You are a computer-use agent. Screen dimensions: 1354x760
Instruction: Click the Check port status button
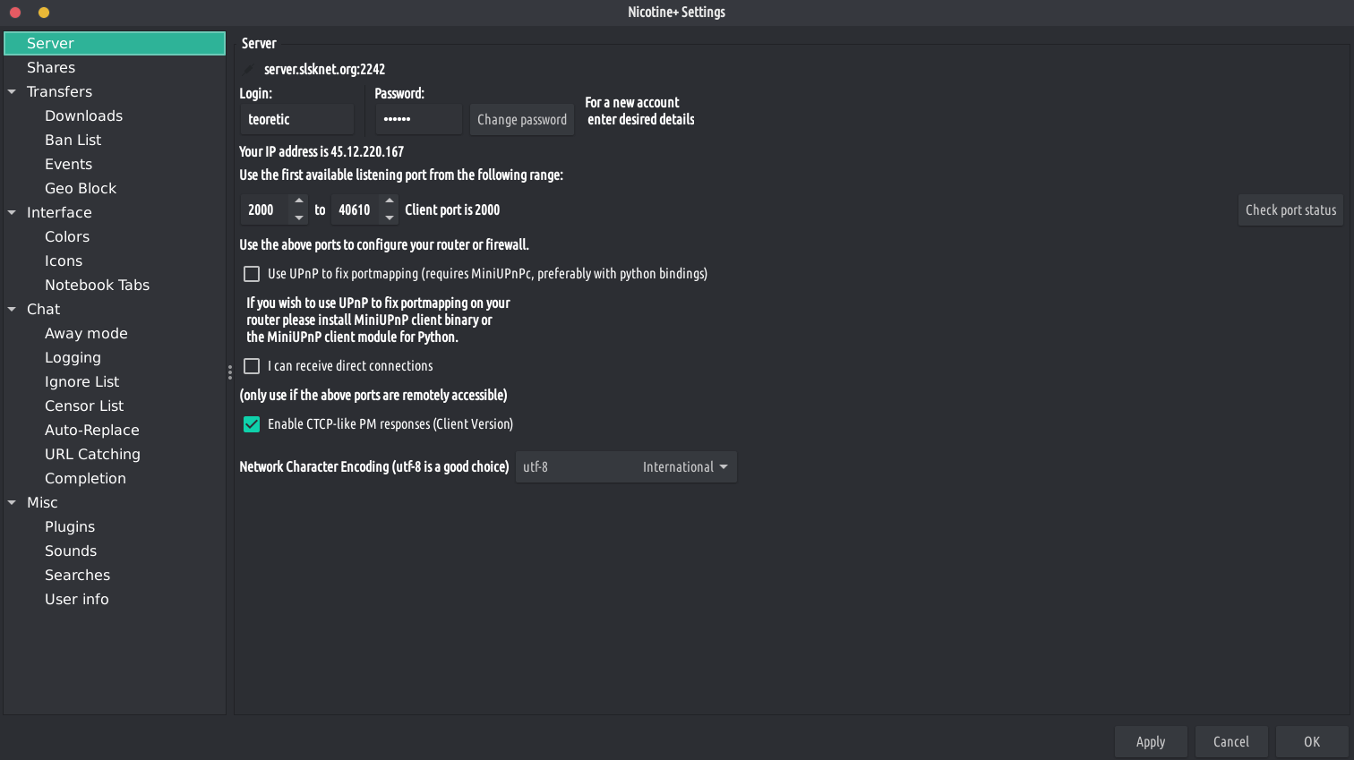click(x=1290, y=210)
